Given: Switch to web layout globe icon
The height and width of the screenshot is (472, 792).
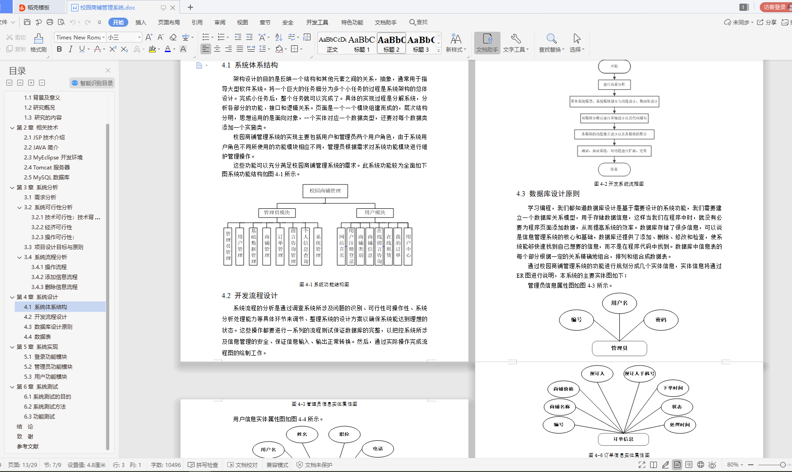Looking at the screenshot, I should pos(700,465).
